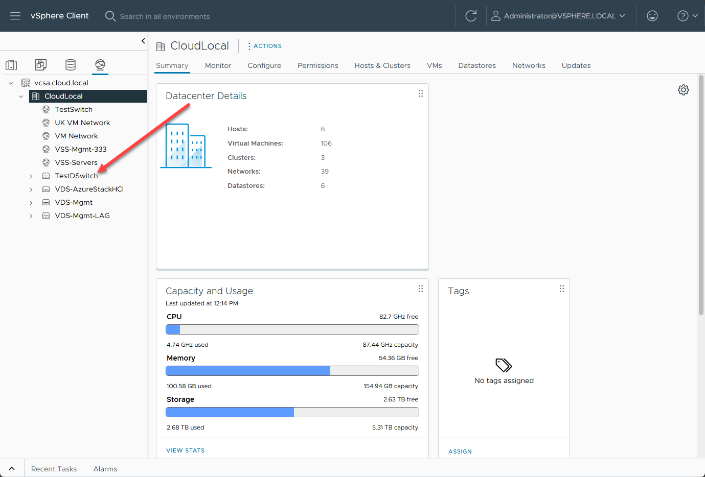Select Networking inventory icon
The height and width of the screenshot is (477, 705).
tap(100, 65)
